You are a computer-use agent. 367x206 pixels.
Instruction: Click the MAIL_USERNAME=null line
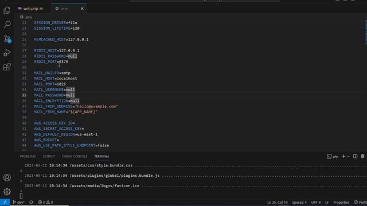54,89
